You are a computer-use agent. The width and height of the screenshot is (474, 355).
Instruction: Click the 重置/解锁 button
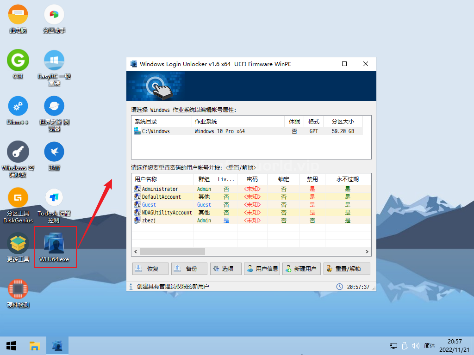pos(347,269)
